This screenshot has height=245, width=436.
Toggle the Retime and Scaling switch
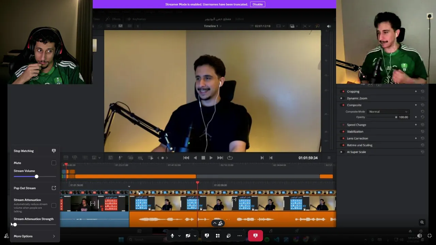[343, 145]
